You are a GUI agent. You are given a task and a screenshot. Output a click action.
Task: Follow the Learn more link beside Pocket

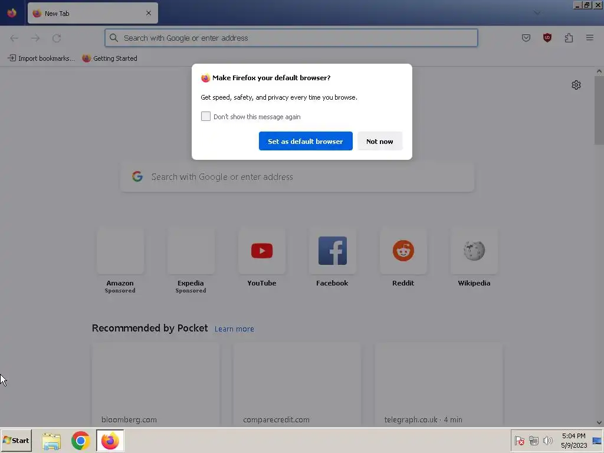[234, 329]
